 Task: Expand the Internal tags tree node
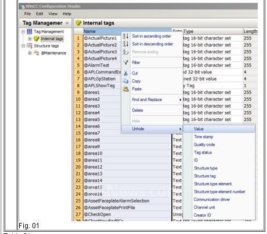(x=30, y=38)
